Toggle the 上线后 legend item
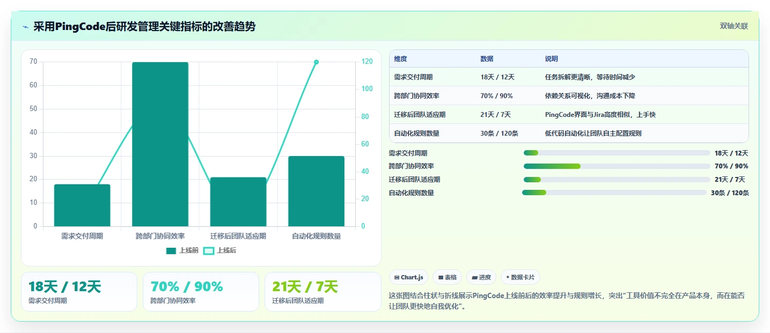Image resolution: width=770 pixels, height=333 pixels. (x=219, y=250)
